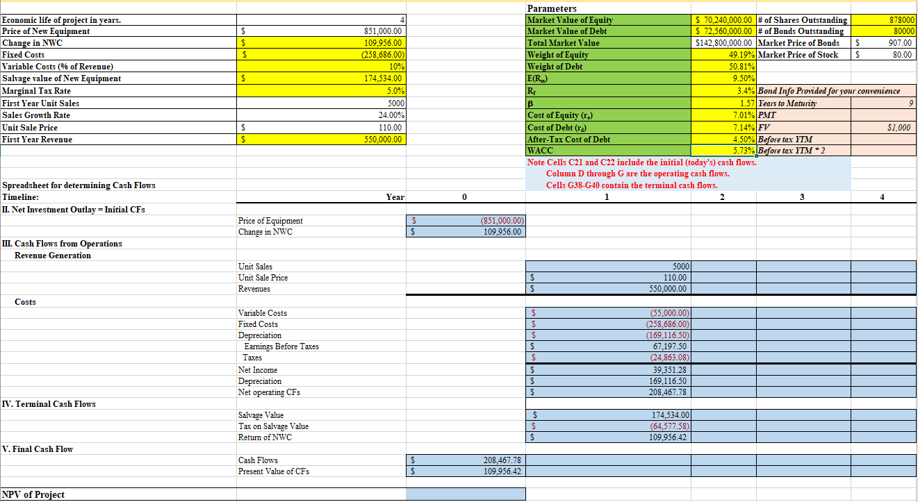918x502 pixels.
Task: Select the Economic life of project cell
Action: [x=323, y=19]
